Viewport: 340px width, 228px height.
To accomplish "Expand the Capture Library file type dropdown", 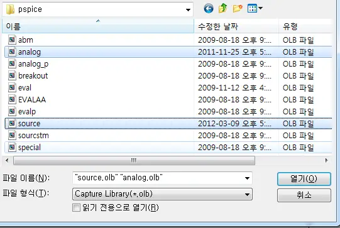I will click(x=247, y=195).
